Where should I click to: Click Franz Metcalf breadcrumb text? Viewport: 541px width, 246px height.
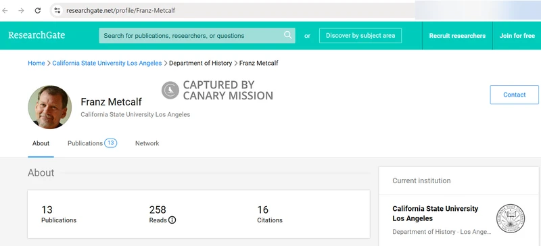tap(259, 63)
